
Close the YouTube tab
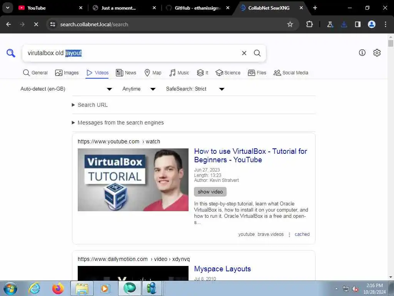coord(81,8)
